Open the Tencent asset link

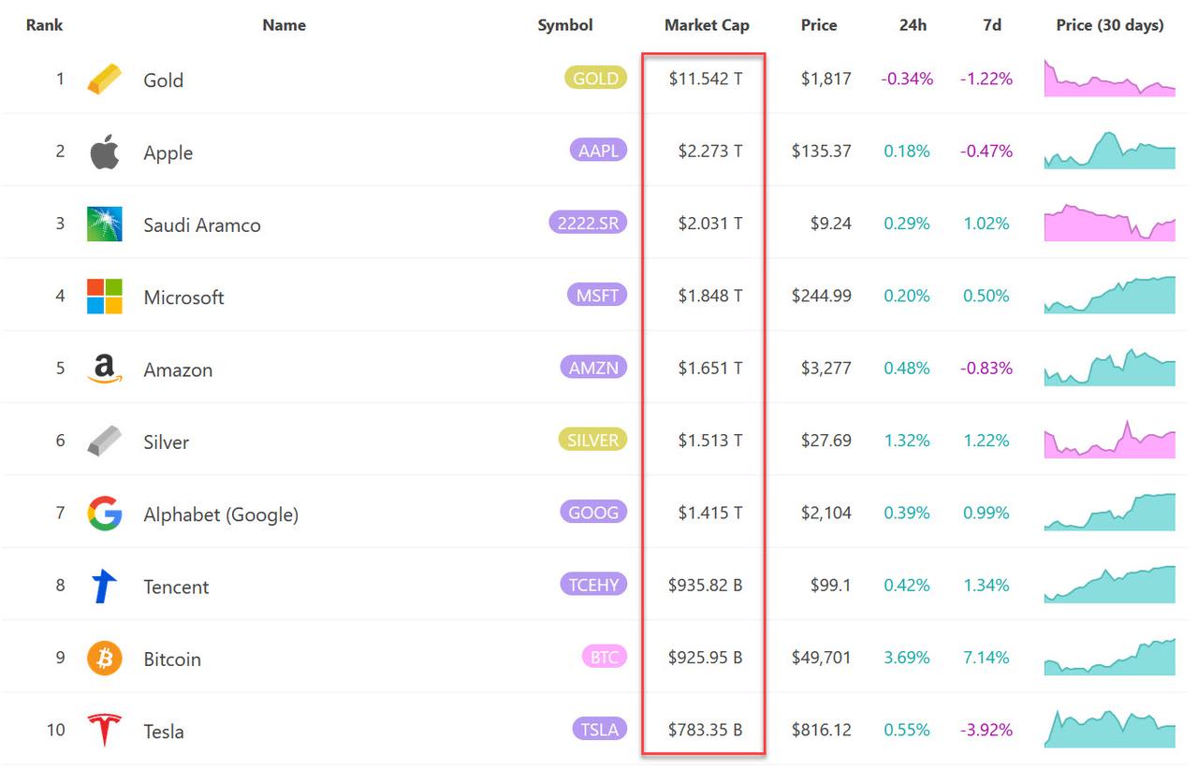tap(176, 587)
